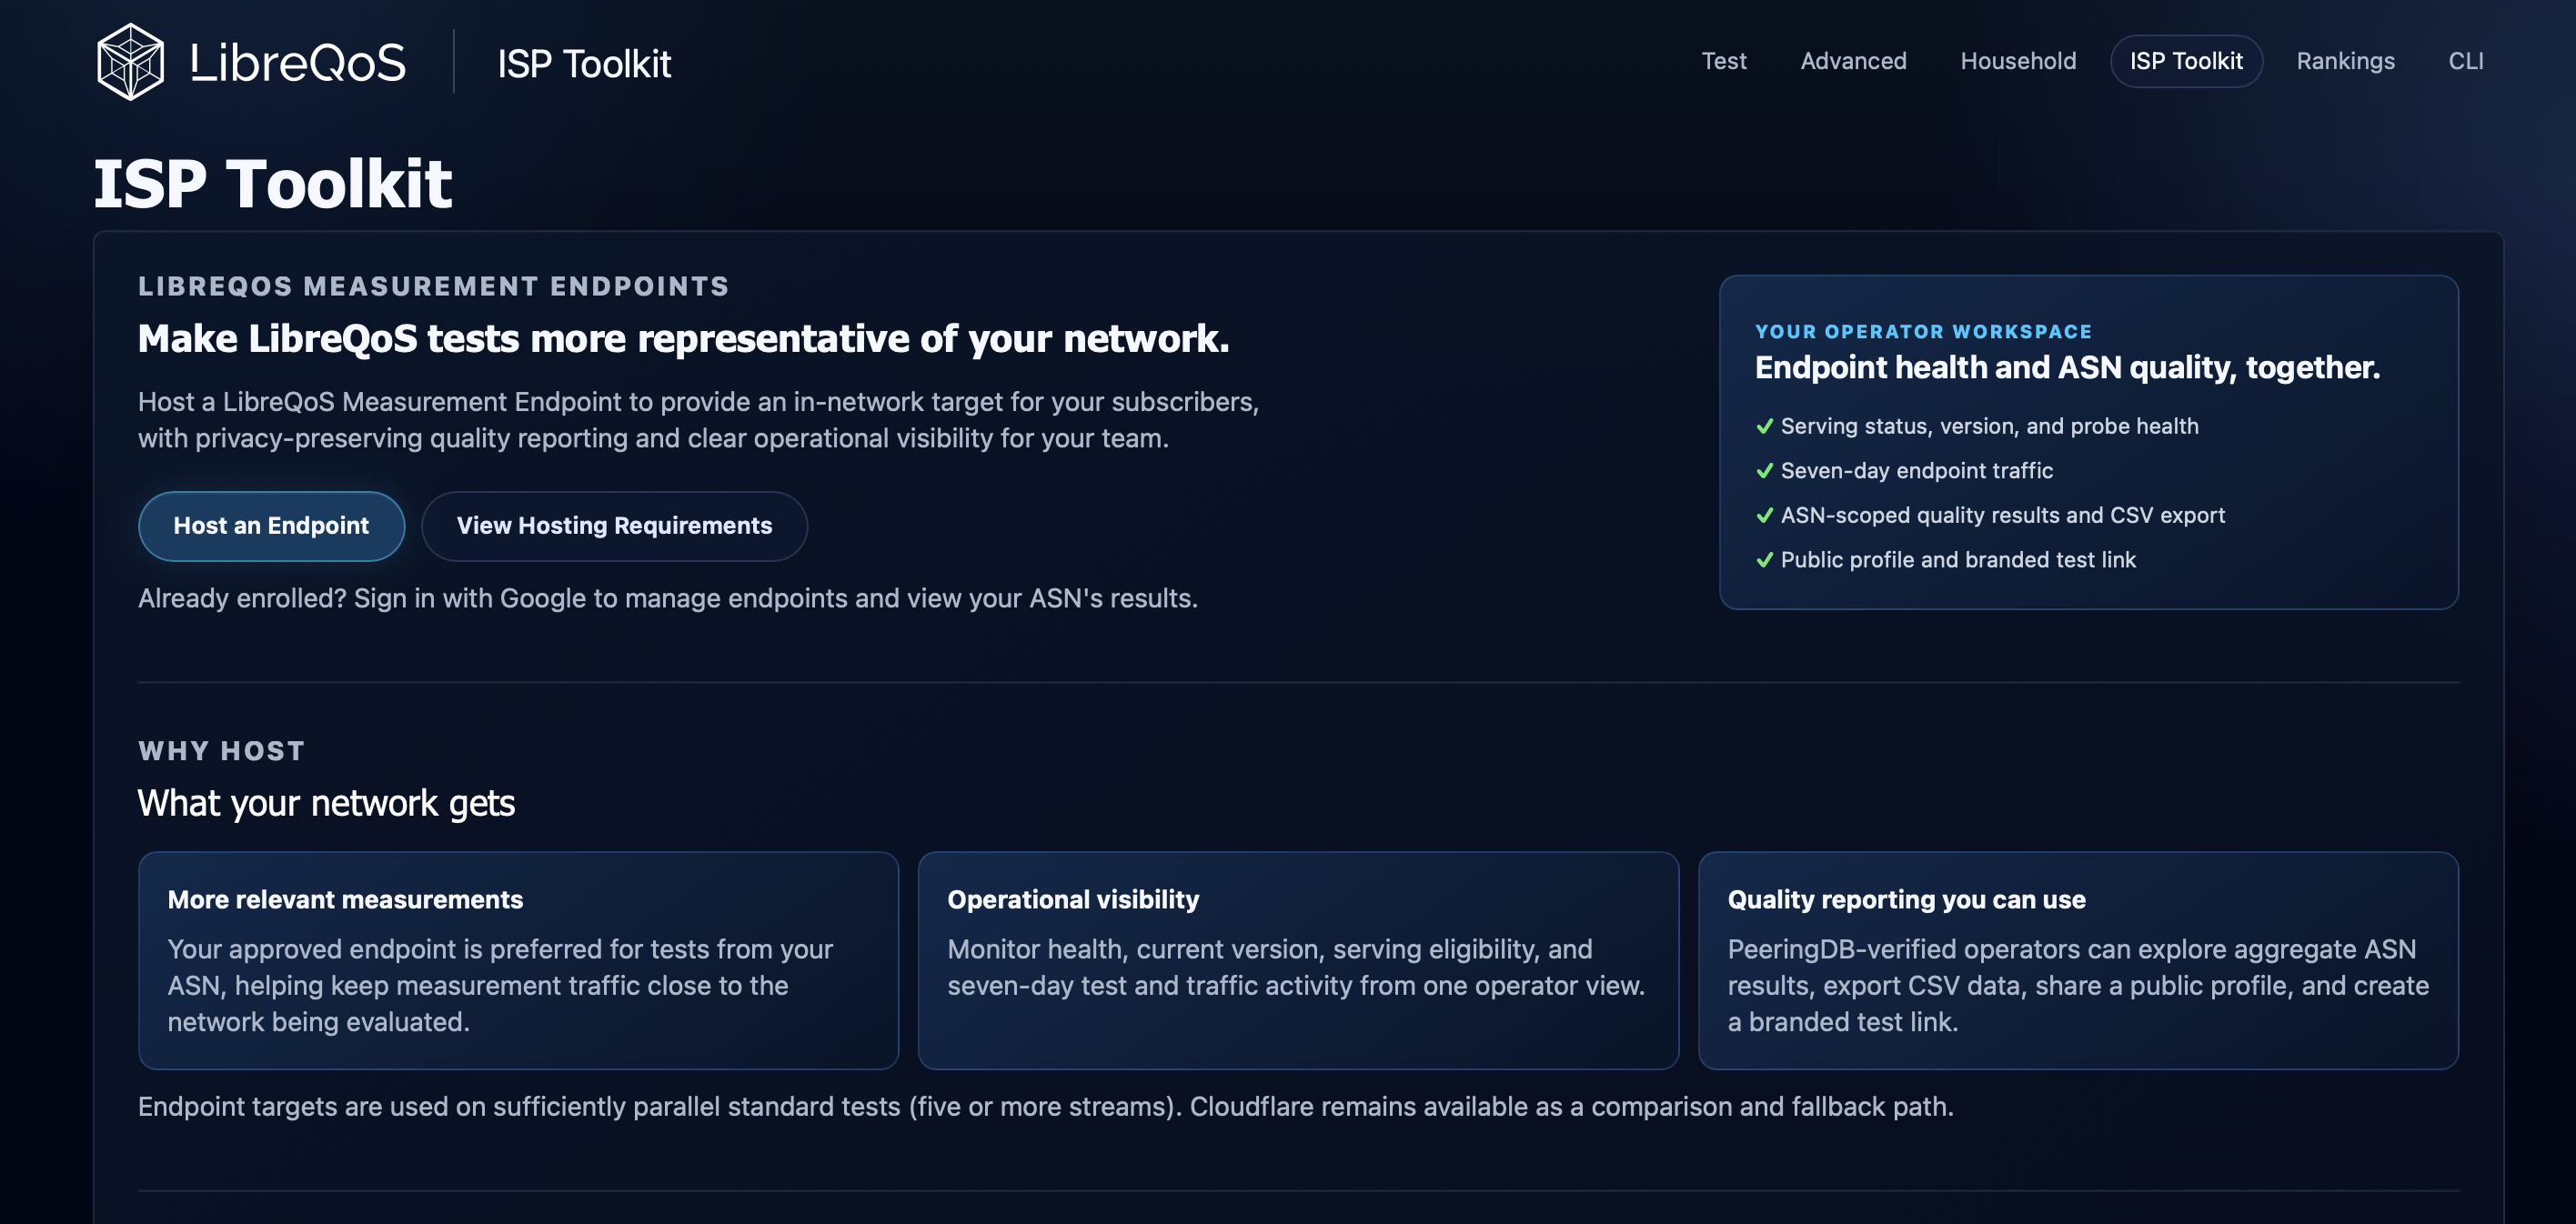Viewport: 2576px width, 1224px height.
Task: Click the checkmark next to Seven-day endpoint traffic
Action: (x=1765, y=471)
